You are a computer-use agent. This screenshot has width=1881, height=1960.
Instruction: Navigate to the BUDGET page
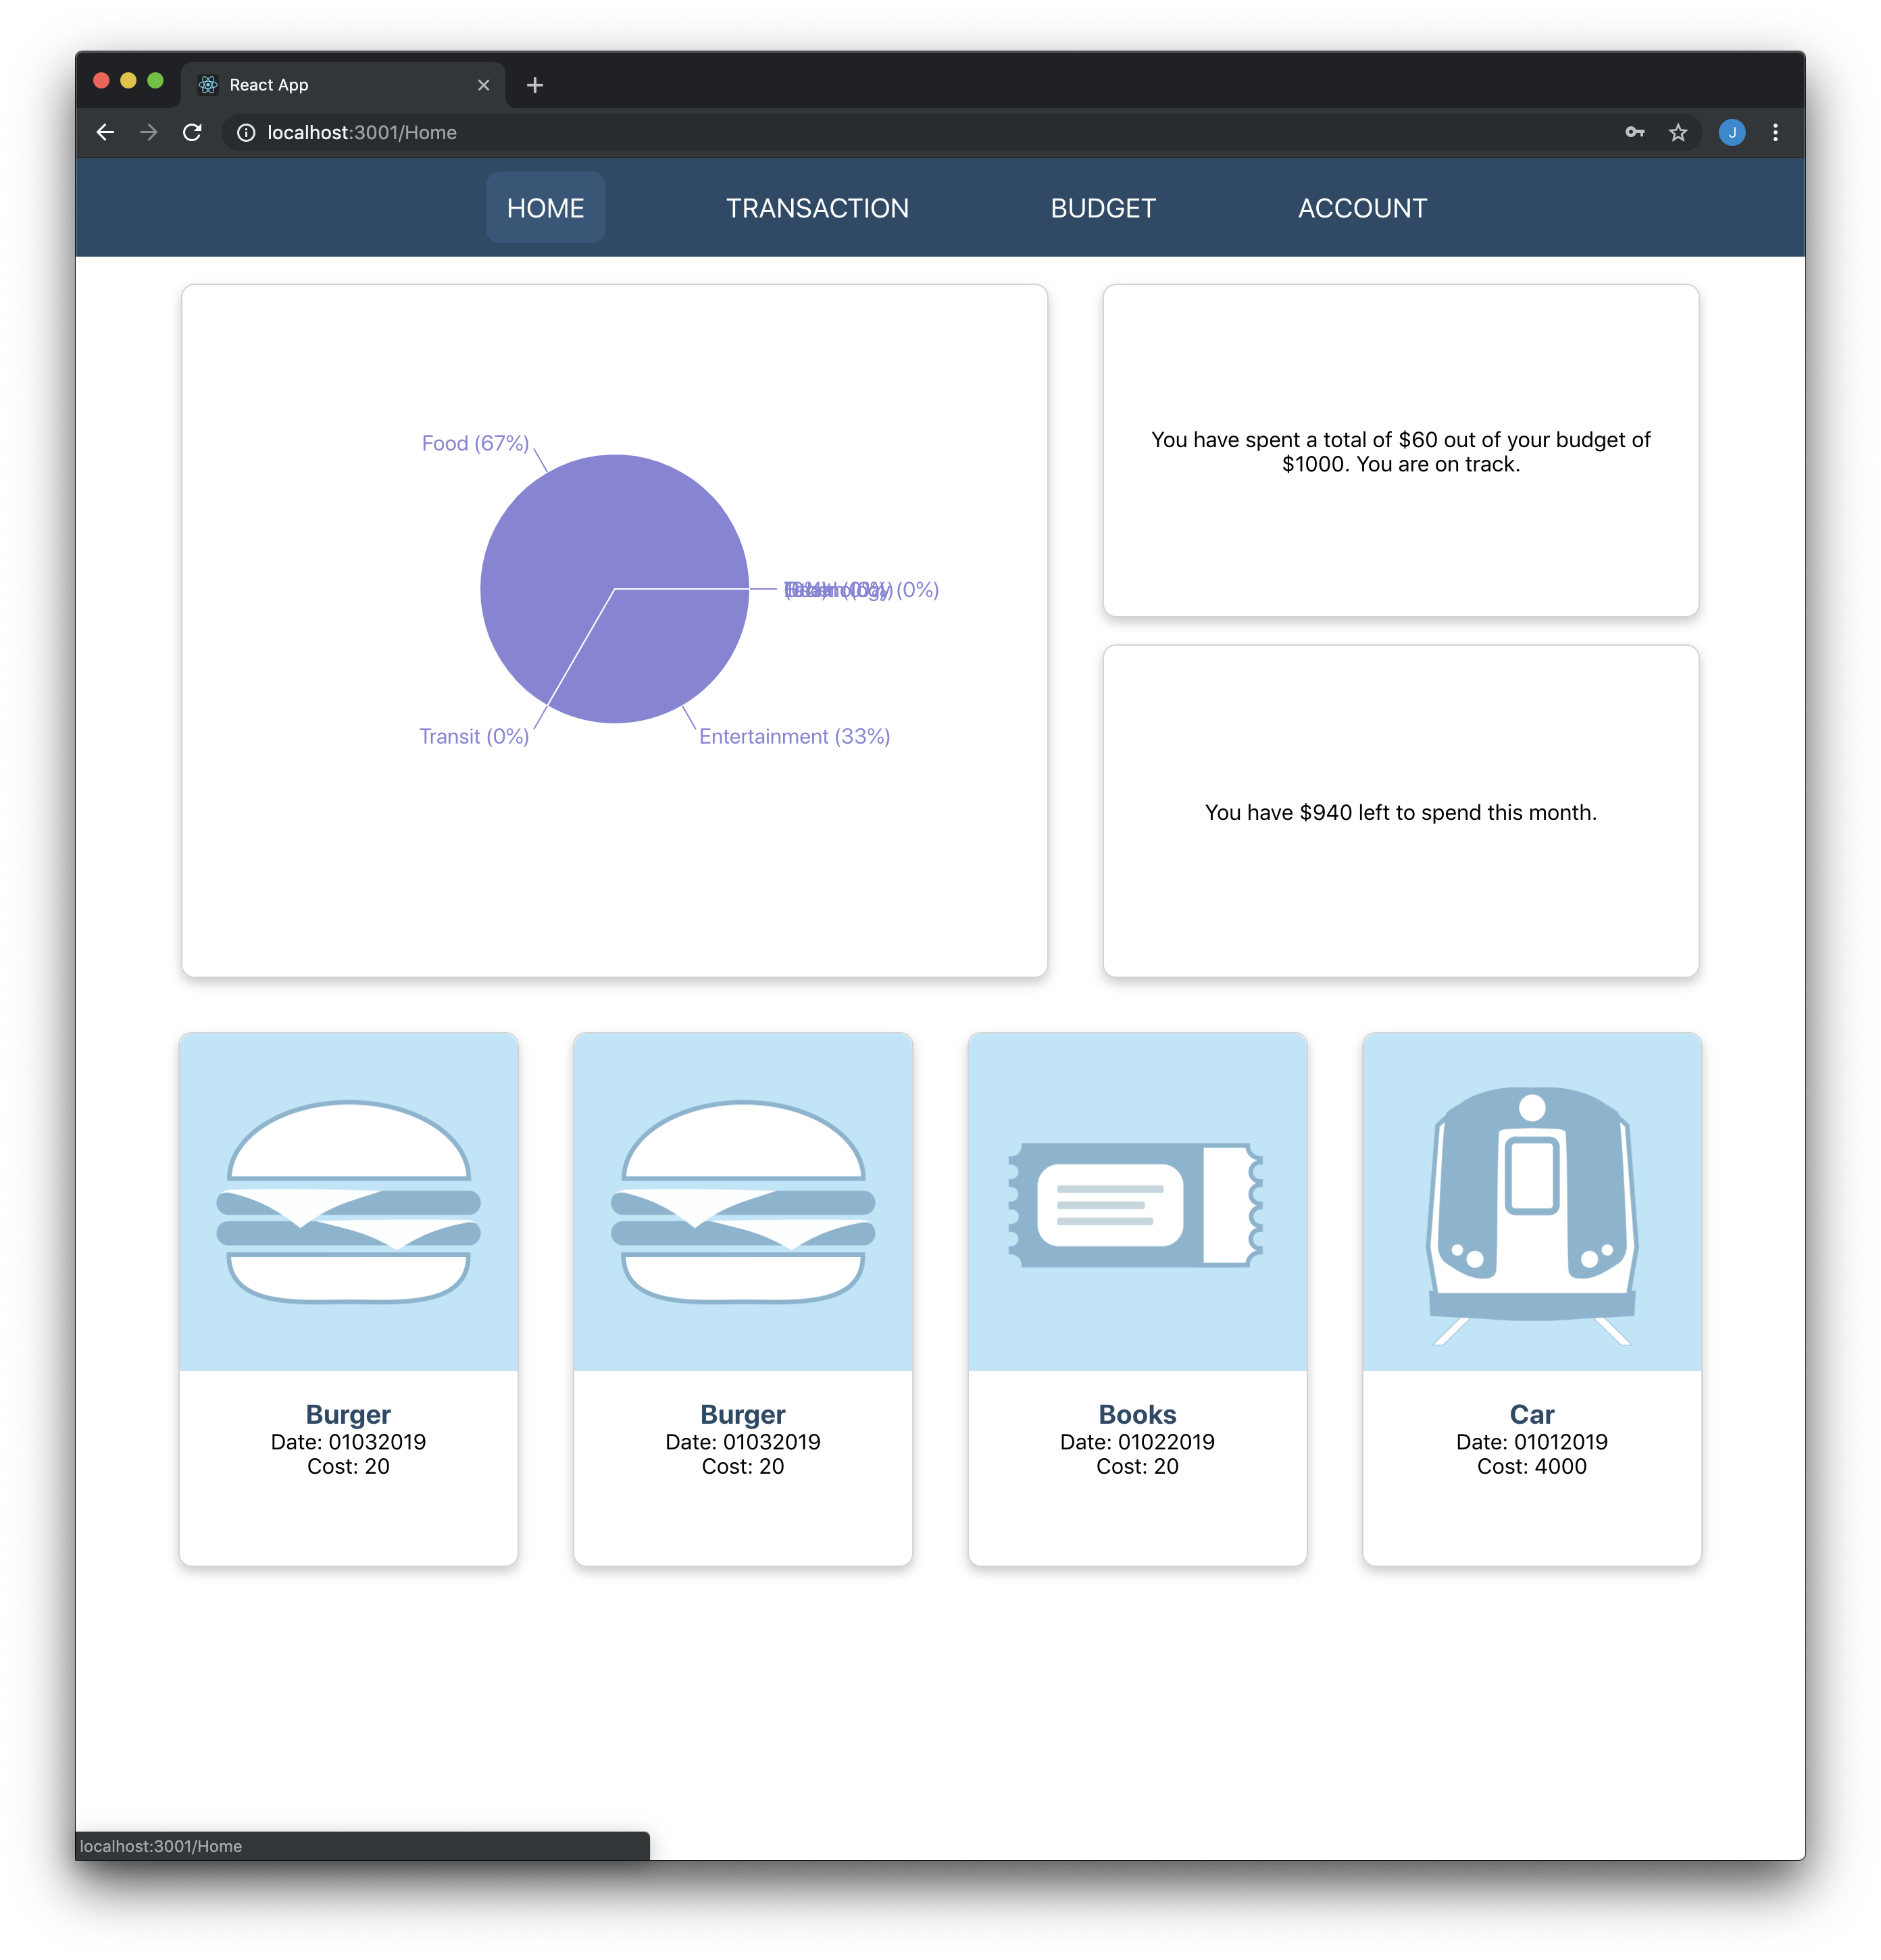click(1103, 208)
